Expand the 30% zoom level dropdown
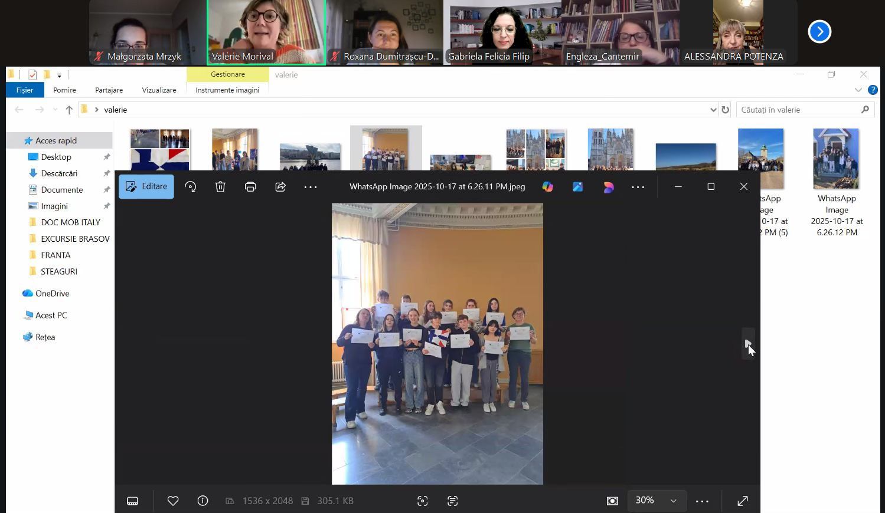This screenshot has height=513, width=885. coord(673,501)
